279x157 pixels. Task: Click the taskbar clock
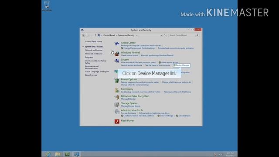[x=230, y=154]
